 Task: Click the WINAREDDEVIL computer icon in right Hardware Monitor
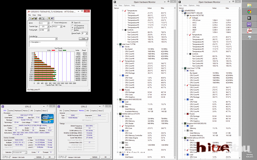click(x=182, y=11)
